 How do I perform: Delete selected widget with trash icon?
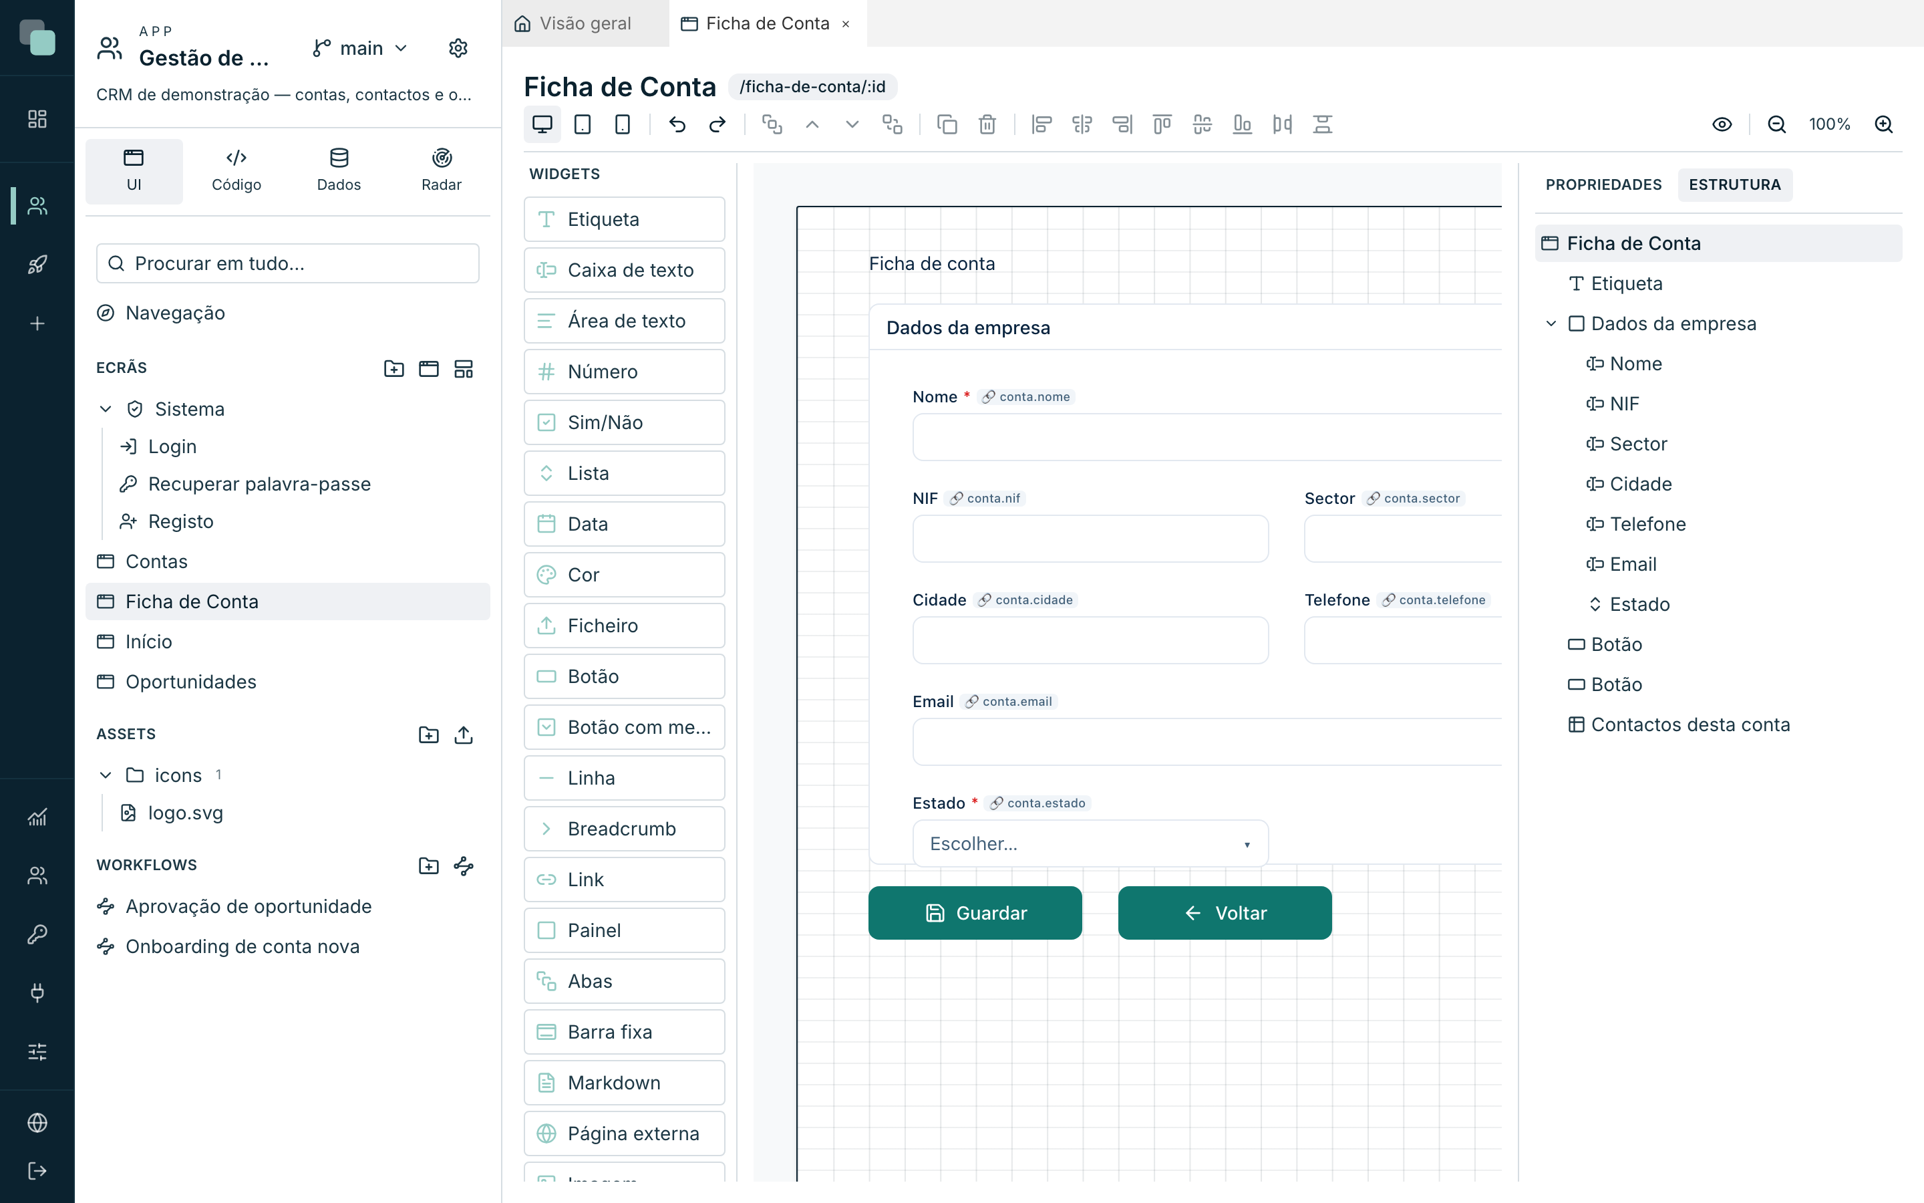click(987, 124)
